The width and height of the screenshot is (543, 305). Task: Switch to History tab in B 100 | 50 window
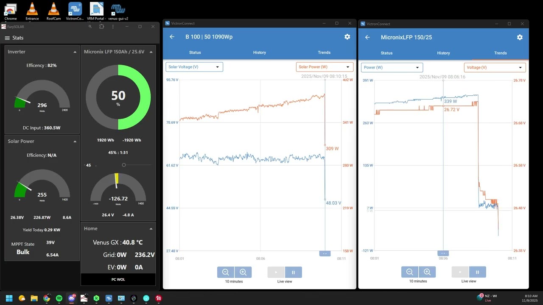tap(260, 53)
